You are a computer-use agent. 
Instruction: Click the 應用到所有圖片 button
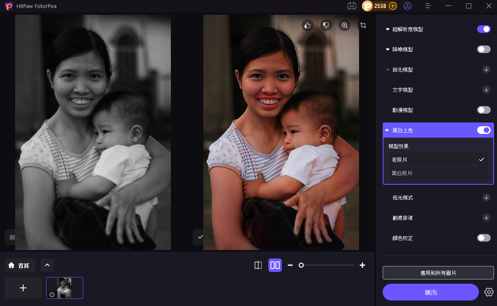click(x=438, y=273)
